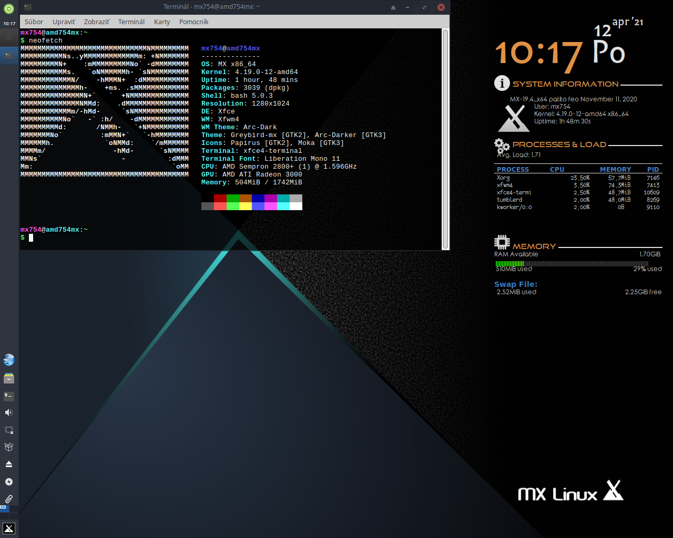Click the 'User: mx754' Conky text
Screen dimensions: 673x538
click(x=552, y=107)
